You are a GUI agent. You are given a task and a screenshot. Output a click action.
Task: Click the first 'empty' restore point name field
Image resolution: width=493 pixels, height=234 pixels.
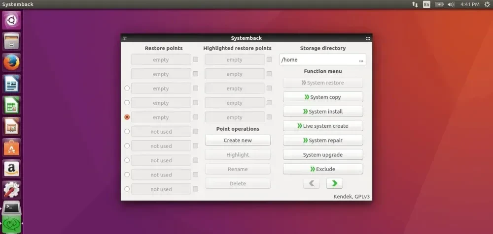161,59
